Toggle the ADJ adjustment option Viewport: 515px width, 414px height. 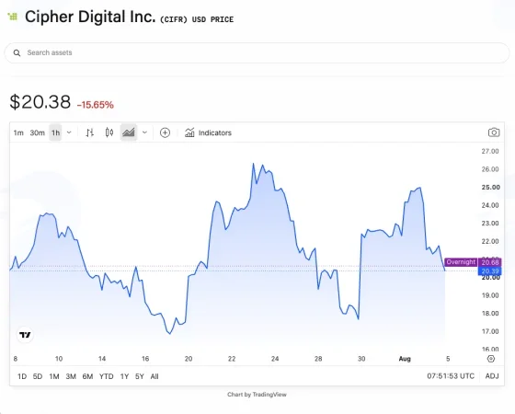click(492, 376)
